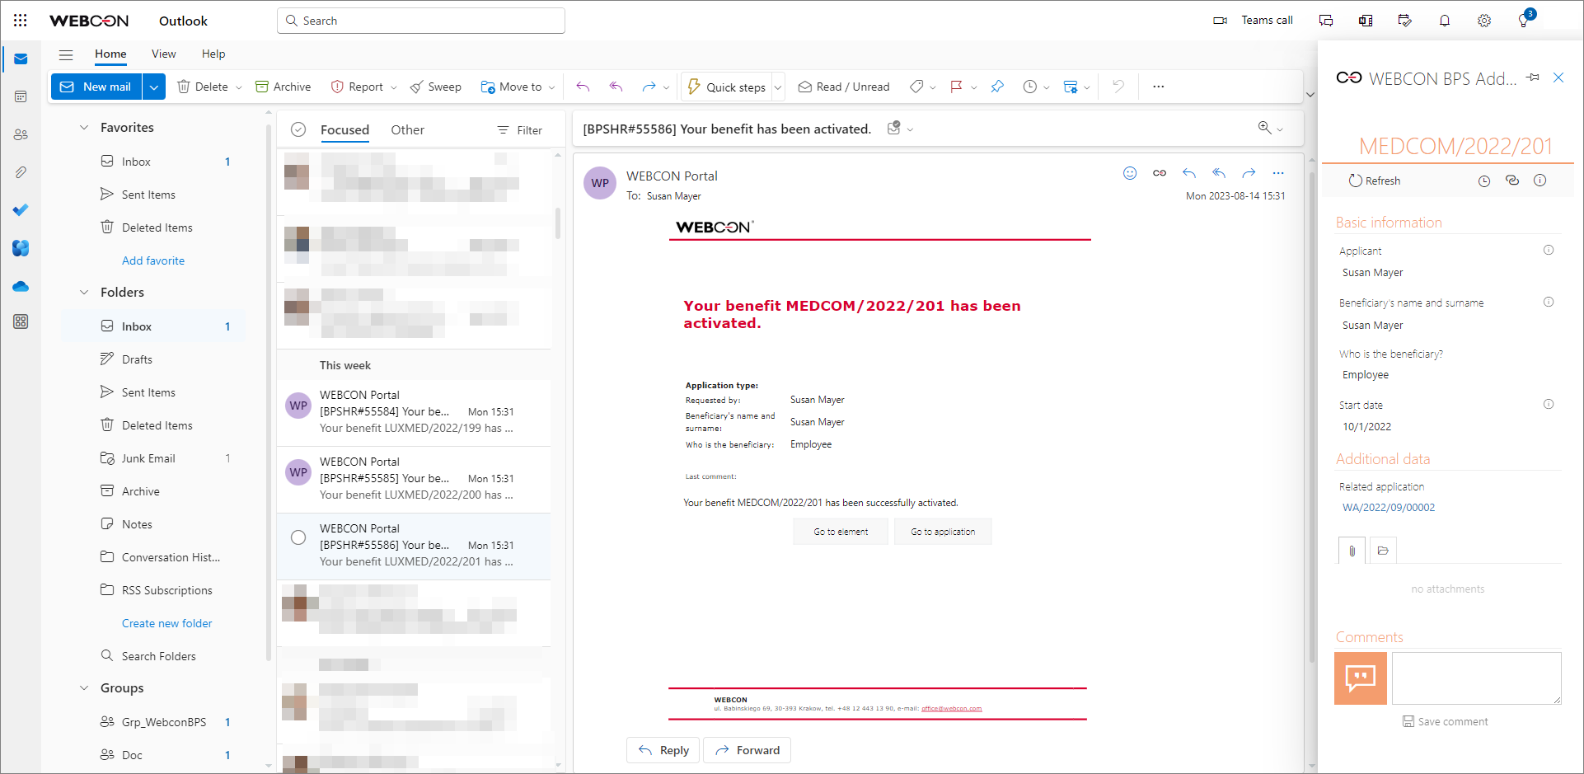Open WEBCON add-in icon in message header
This screenshot has width=1584, height=774.
1160,173
